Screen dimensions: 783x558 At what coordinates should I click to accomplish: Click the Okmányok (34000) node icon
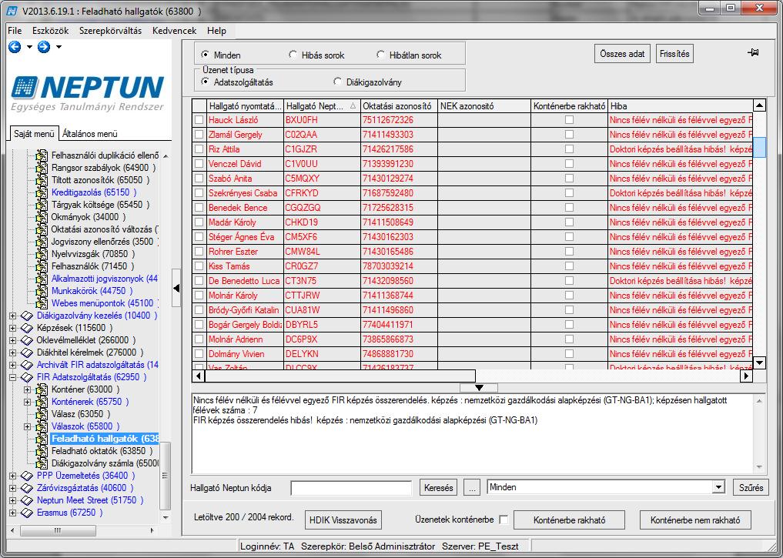[x=42, y=217]
